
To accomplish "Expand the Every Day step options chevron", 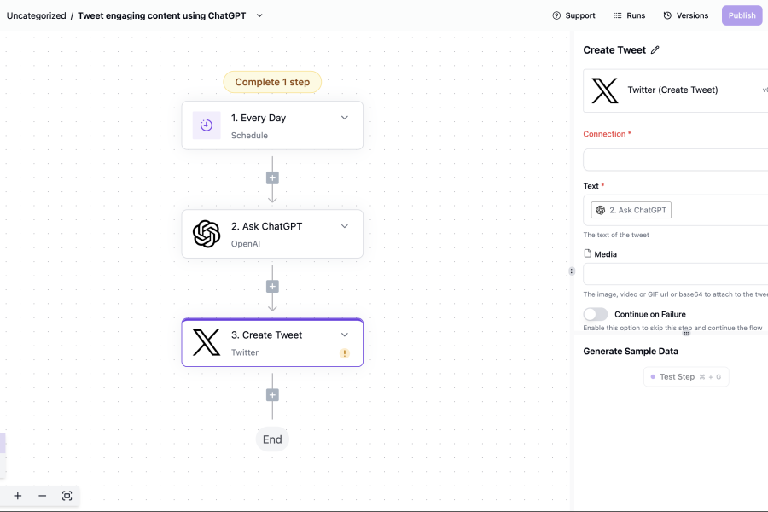I will (x=345, y=118).
